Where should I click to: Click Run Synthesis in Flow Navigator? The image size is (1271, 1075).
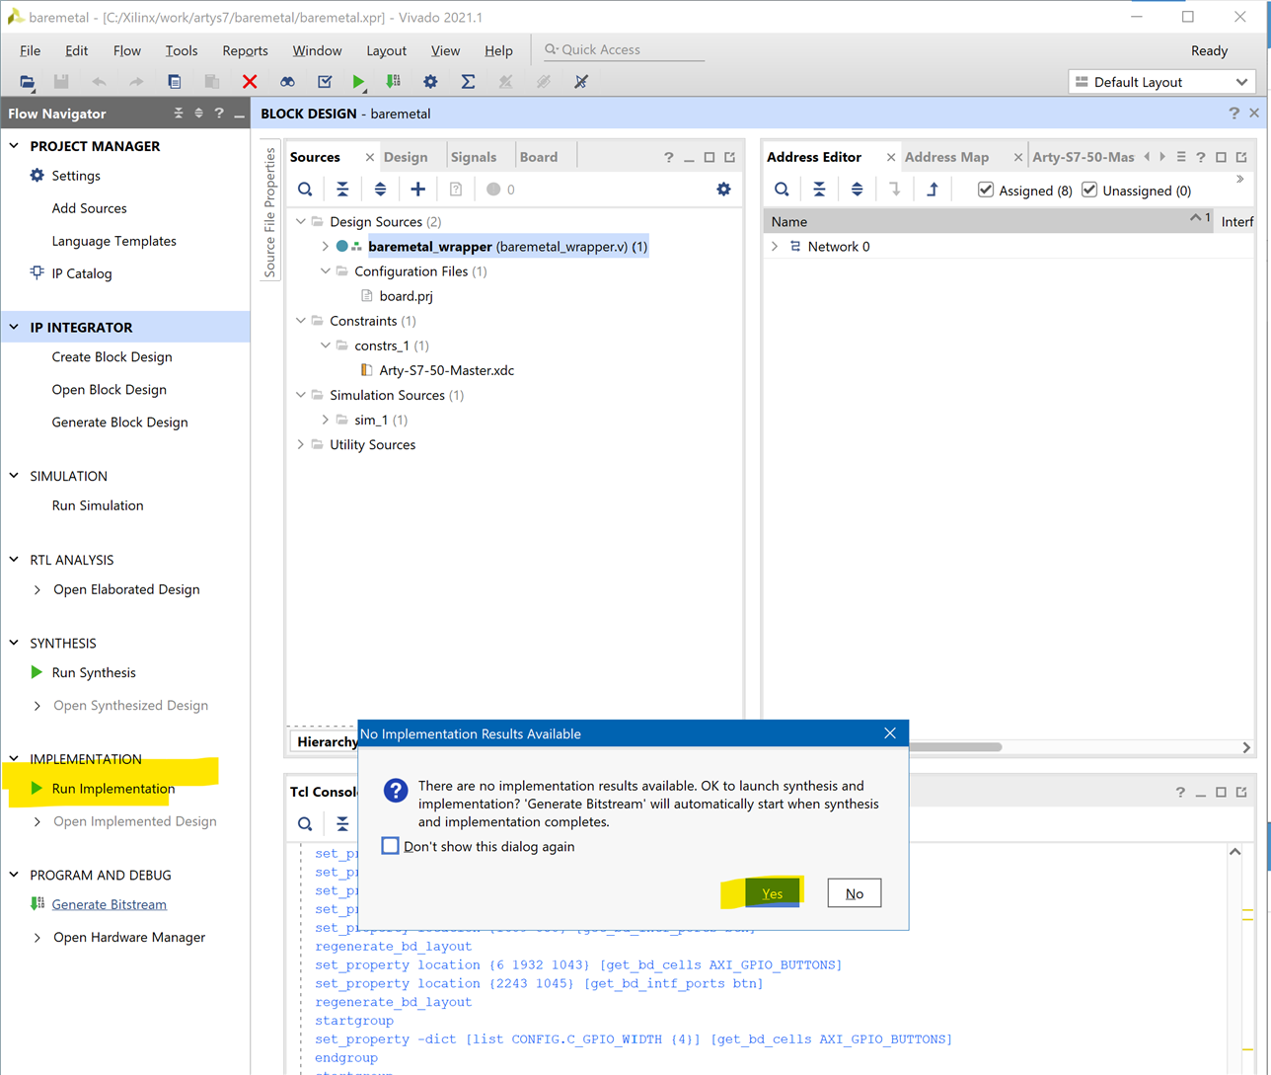[94, 672]
